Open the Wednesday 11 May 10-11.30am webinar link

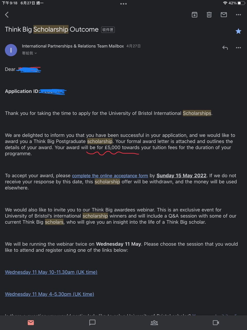click(51, 272)
